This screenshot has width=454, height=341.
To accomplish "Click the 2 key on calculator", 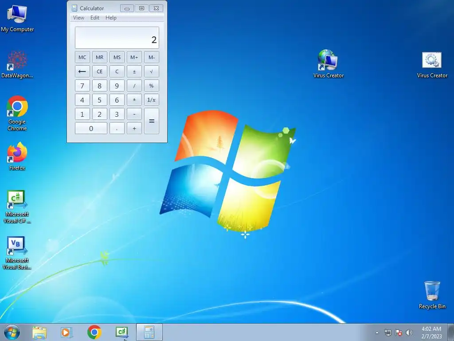I will click(x=100, y=114).
